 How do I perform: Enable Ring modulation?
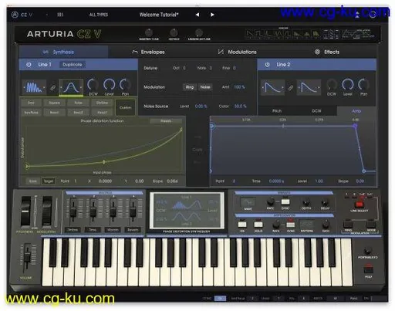pos(190,87)
